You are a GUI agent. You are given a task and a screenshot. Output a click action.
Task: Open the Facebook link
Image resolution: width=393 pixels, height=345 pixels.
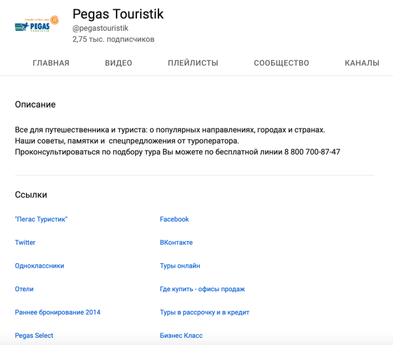(174, 219)
